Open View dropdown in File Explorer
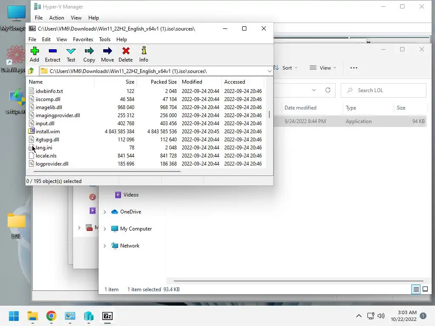This screenshot has height=326, width=435. tap(323, 67)
